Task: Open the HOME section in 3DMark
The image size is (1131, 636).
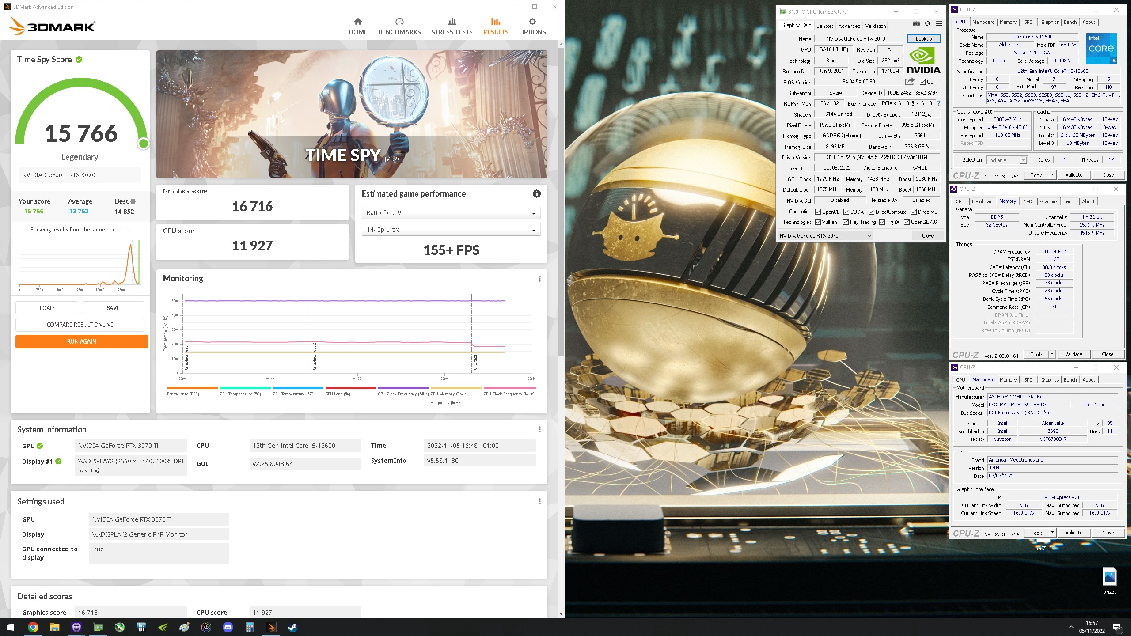Action: (357, 26)
